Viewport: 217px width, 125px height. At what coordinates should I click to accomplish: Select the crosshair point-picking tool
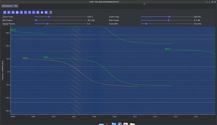(25, 13)
